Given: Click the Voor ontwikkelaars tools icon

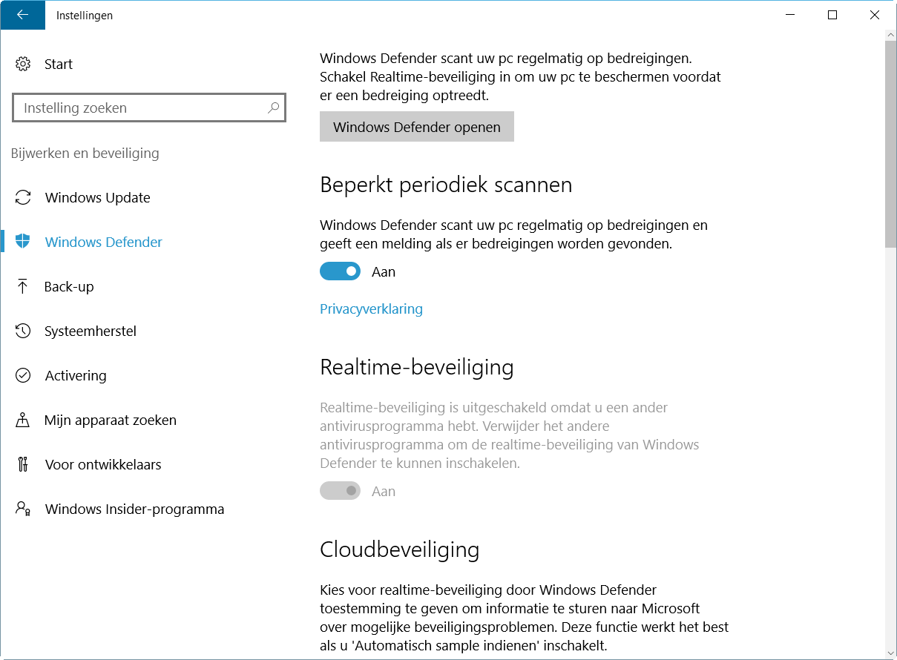Looking at the screenshot, I should click(x=23, y=464).
